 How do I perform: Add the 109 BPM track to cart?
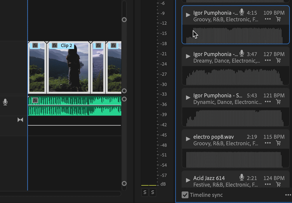tap(278, 19)
